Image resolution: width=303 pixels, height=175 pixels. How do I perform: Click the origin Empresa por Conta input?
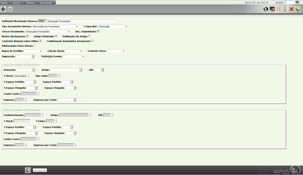pyautogui.click(x=66, y=100)
